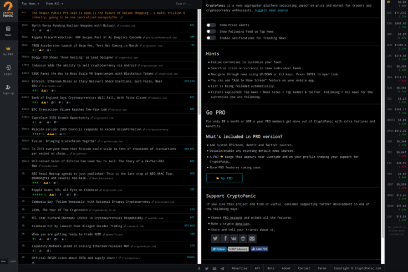The height and width of the screenshot is (272, 408).
Task: Open the Twitter icon in the footer
Action: 207,268
